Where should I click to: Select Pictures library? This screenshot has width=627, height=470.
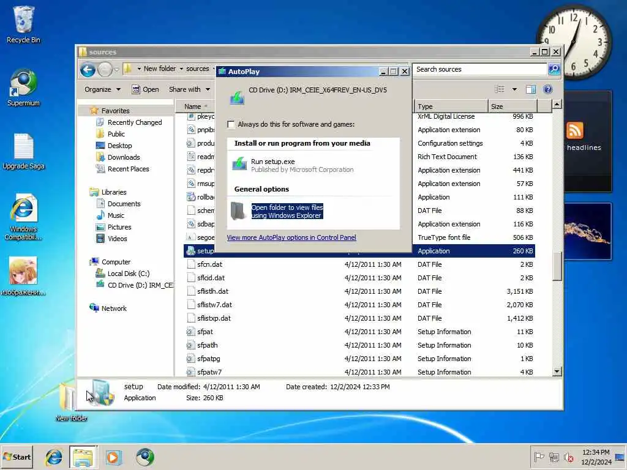pyautogui.click(x=113, y=227)
